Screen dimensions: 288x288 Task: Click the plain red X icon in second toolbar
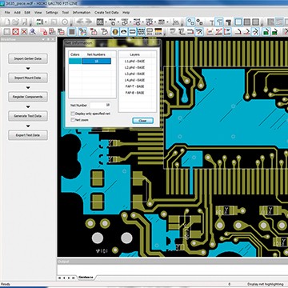(24, 32)
